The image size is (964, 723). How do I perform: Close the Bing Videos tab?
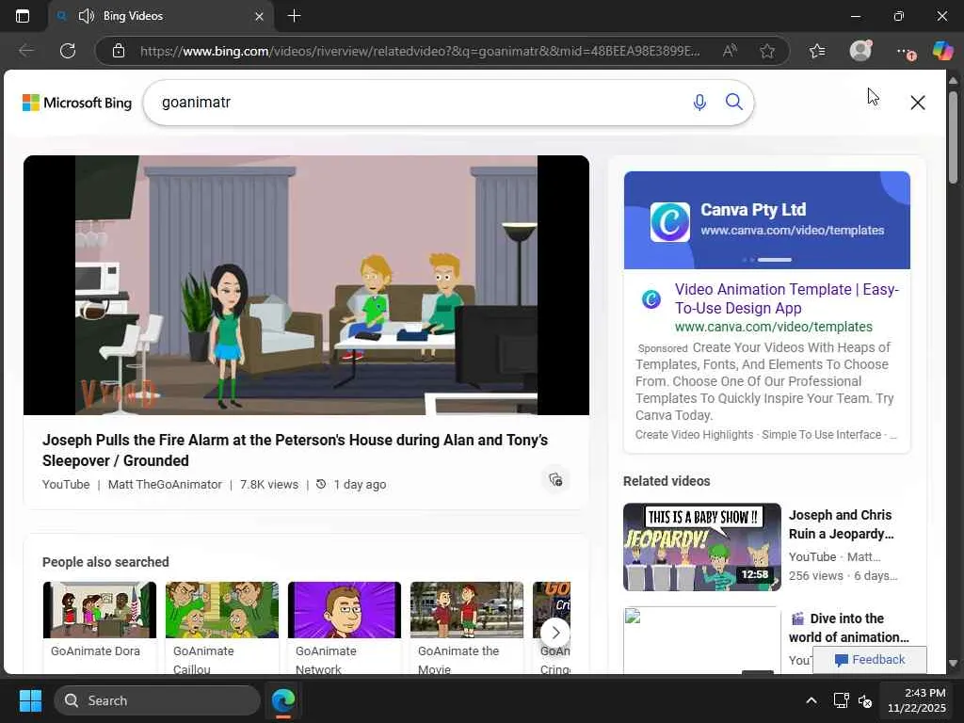260,16
